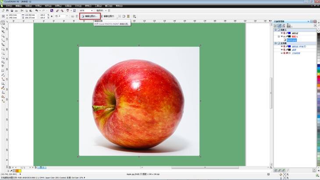
Task: Collapse the 主页面 tree node
Action: coord(276,43)
